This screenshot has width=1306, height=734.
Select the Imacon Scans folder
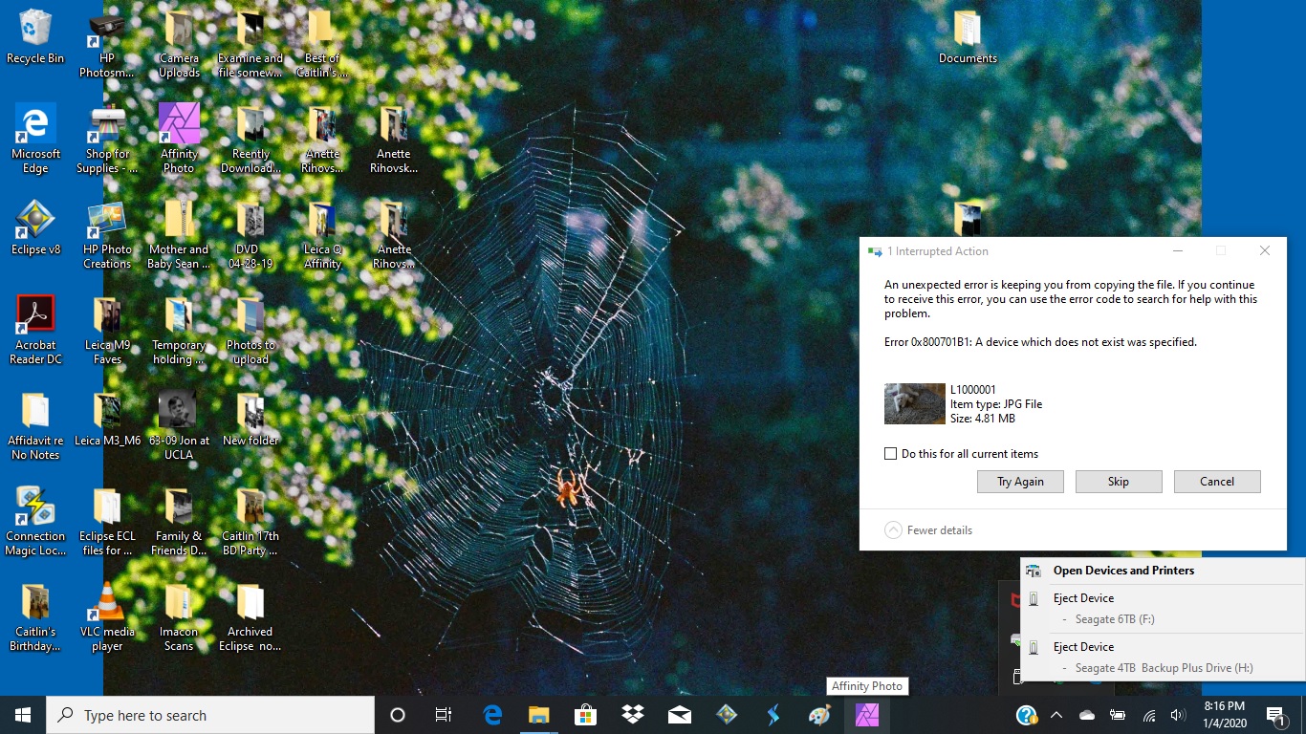(179, 617)
